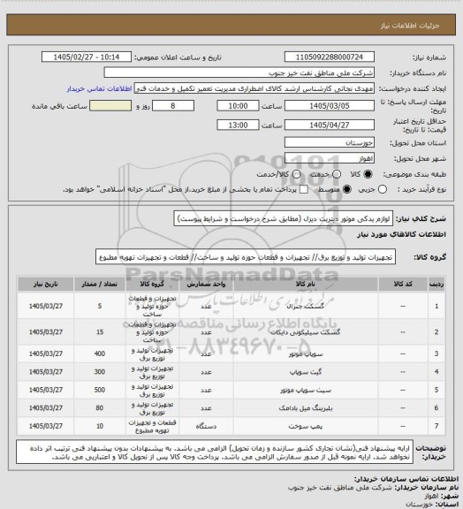Select item name پمپ سوخت
463x509 pixels.
[306, 426]
